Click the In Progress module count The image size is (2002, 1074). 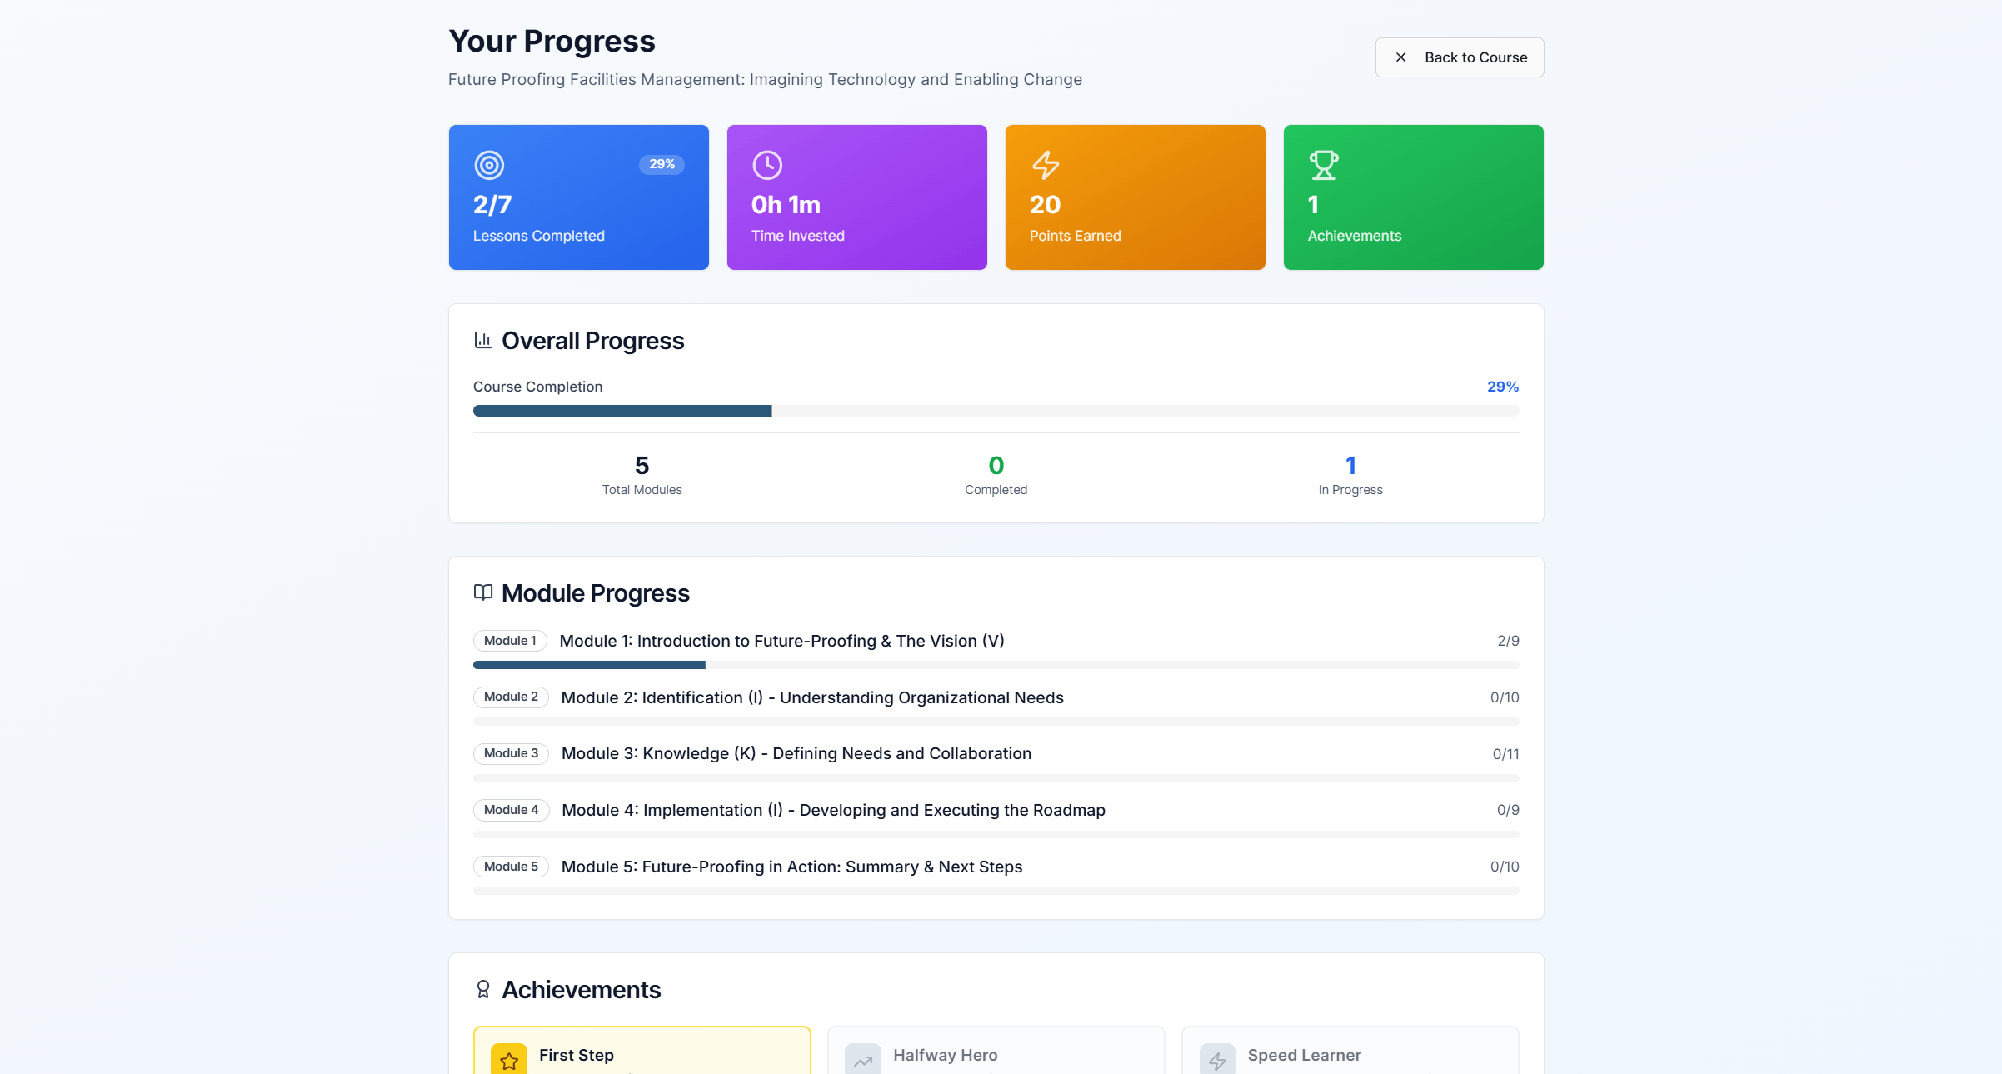pos(1350,466)
